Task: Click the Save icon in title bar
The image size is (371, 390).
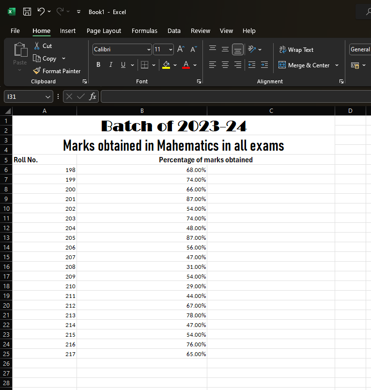Action: coord(27,12)
